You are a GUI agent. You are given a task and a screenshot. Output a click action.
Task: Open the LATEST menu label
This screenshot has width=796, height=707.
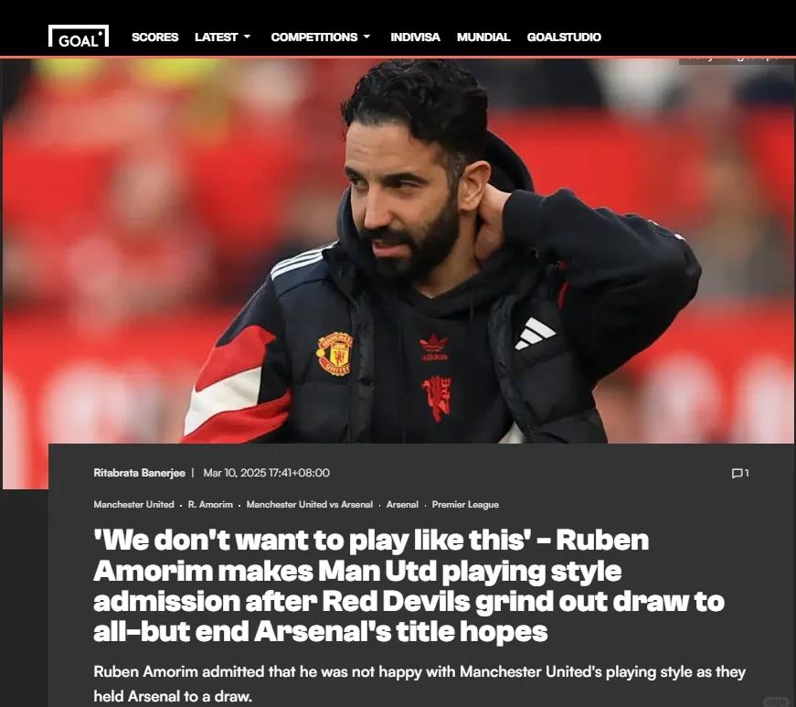pos(217,37)
